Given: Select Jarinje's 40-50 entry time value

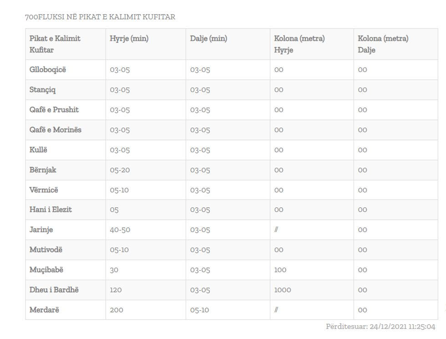Looking at the screenshot, I should point(120,230).
